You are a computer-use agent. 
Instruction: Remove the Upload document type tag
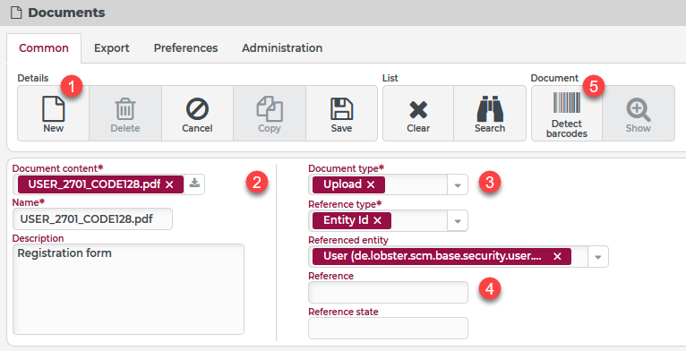pos(371,184)
